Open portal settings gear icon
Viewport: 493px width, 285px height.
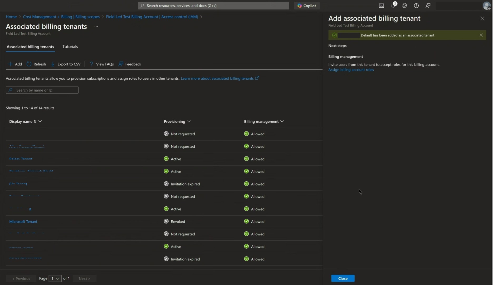405,6
